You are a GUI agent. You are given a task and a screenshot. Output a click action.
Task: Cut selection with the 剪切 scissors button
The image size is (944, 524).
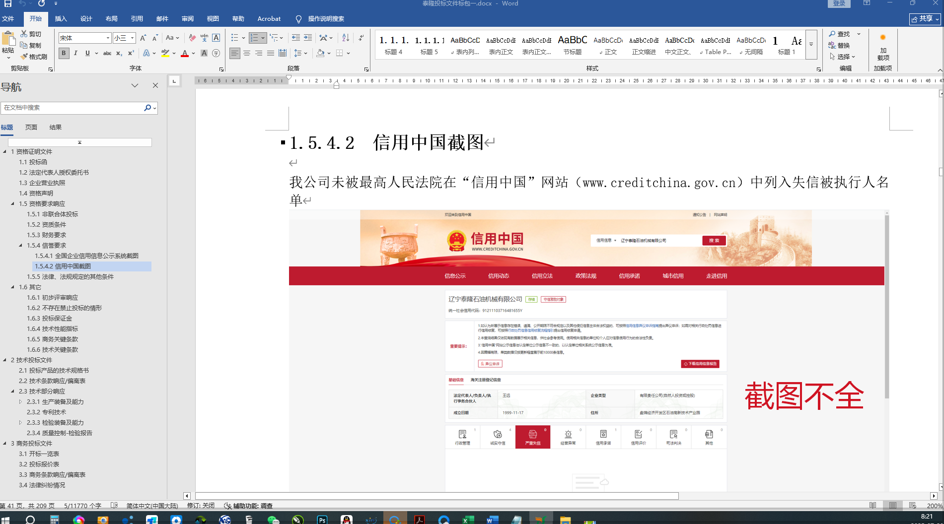[x=31, y=34]
